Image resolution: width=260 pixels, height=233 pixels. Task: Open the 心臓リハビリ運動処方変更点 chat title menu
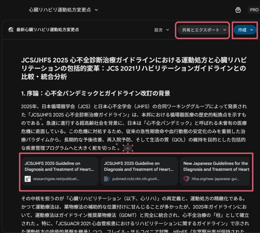(63, 10)
